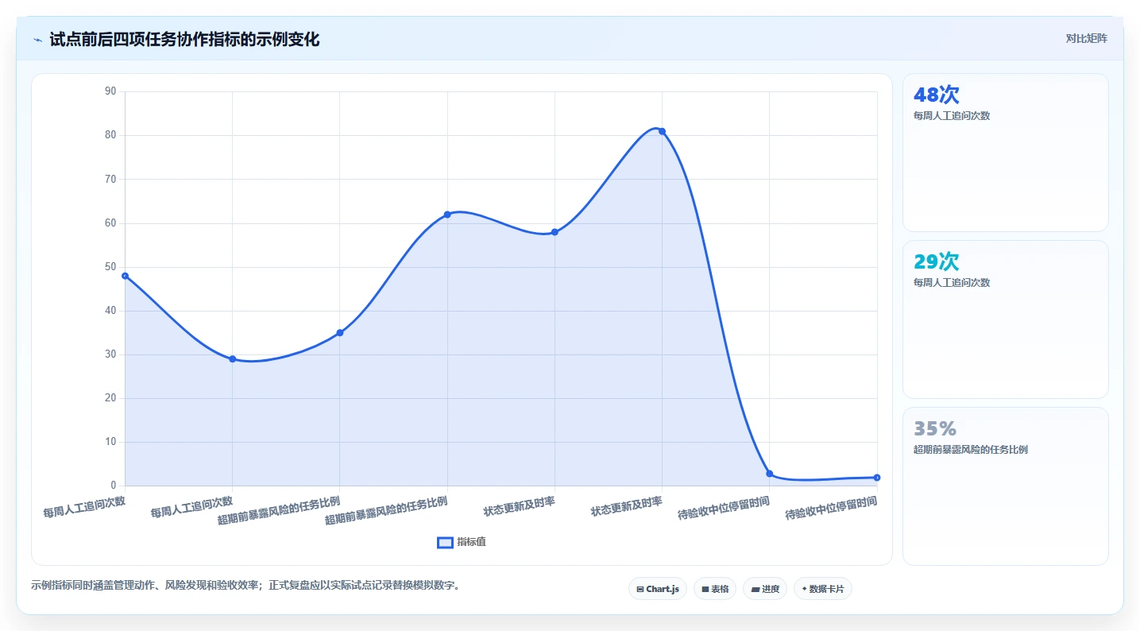
Task: Click the chart data point at value 58
Action: [x=555, y=232]
